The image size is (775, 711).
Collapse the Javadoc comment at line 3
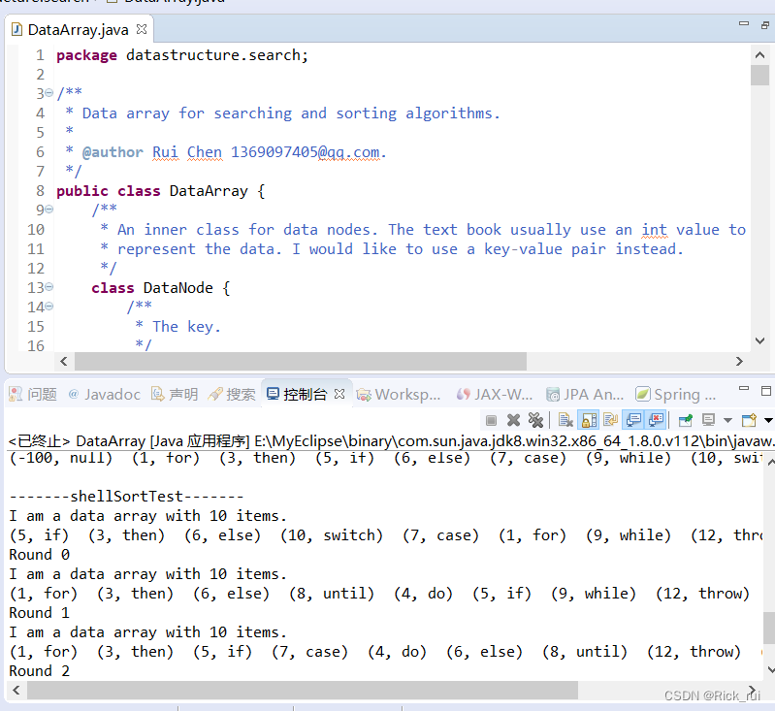(x=48, y=92)
